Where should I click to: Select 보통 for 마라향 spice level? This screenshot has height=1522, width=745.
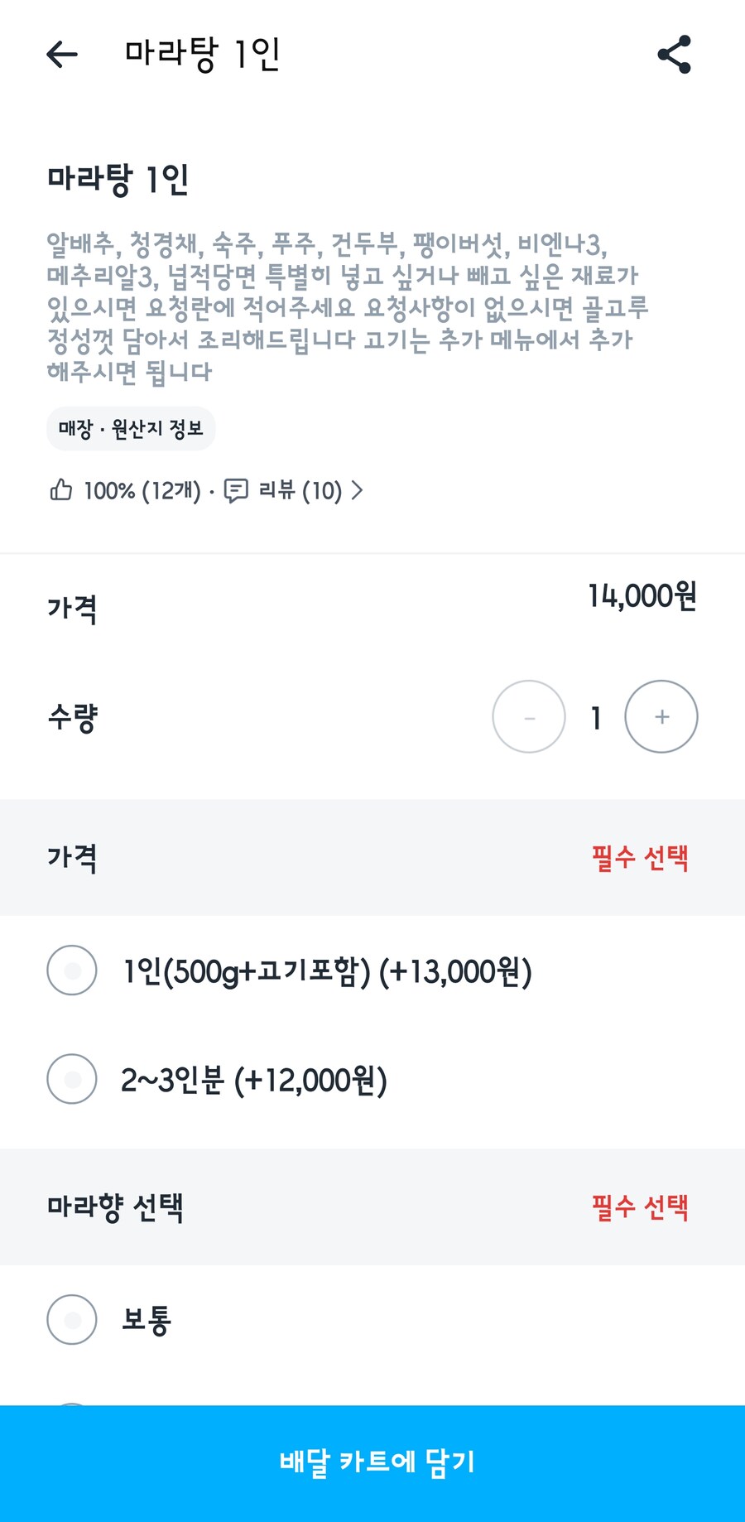pyautogui.click(x=73, y=1319)
